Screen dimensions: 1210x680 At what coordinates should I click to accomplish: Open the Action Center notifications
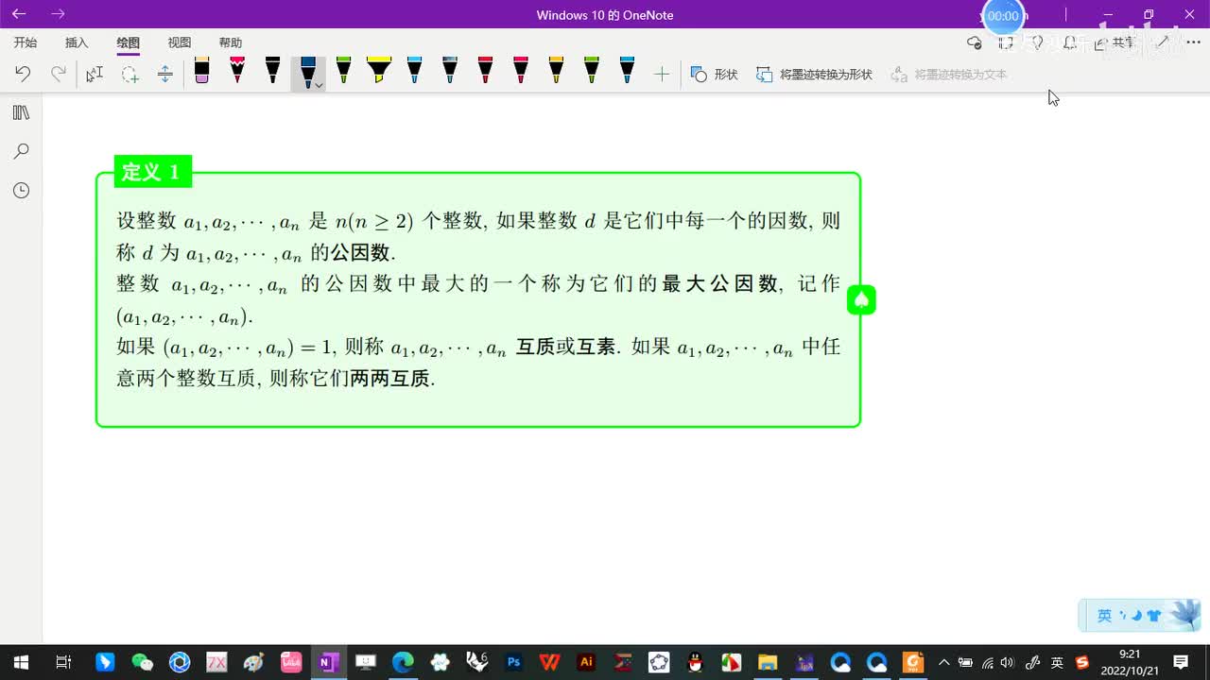1181,662
